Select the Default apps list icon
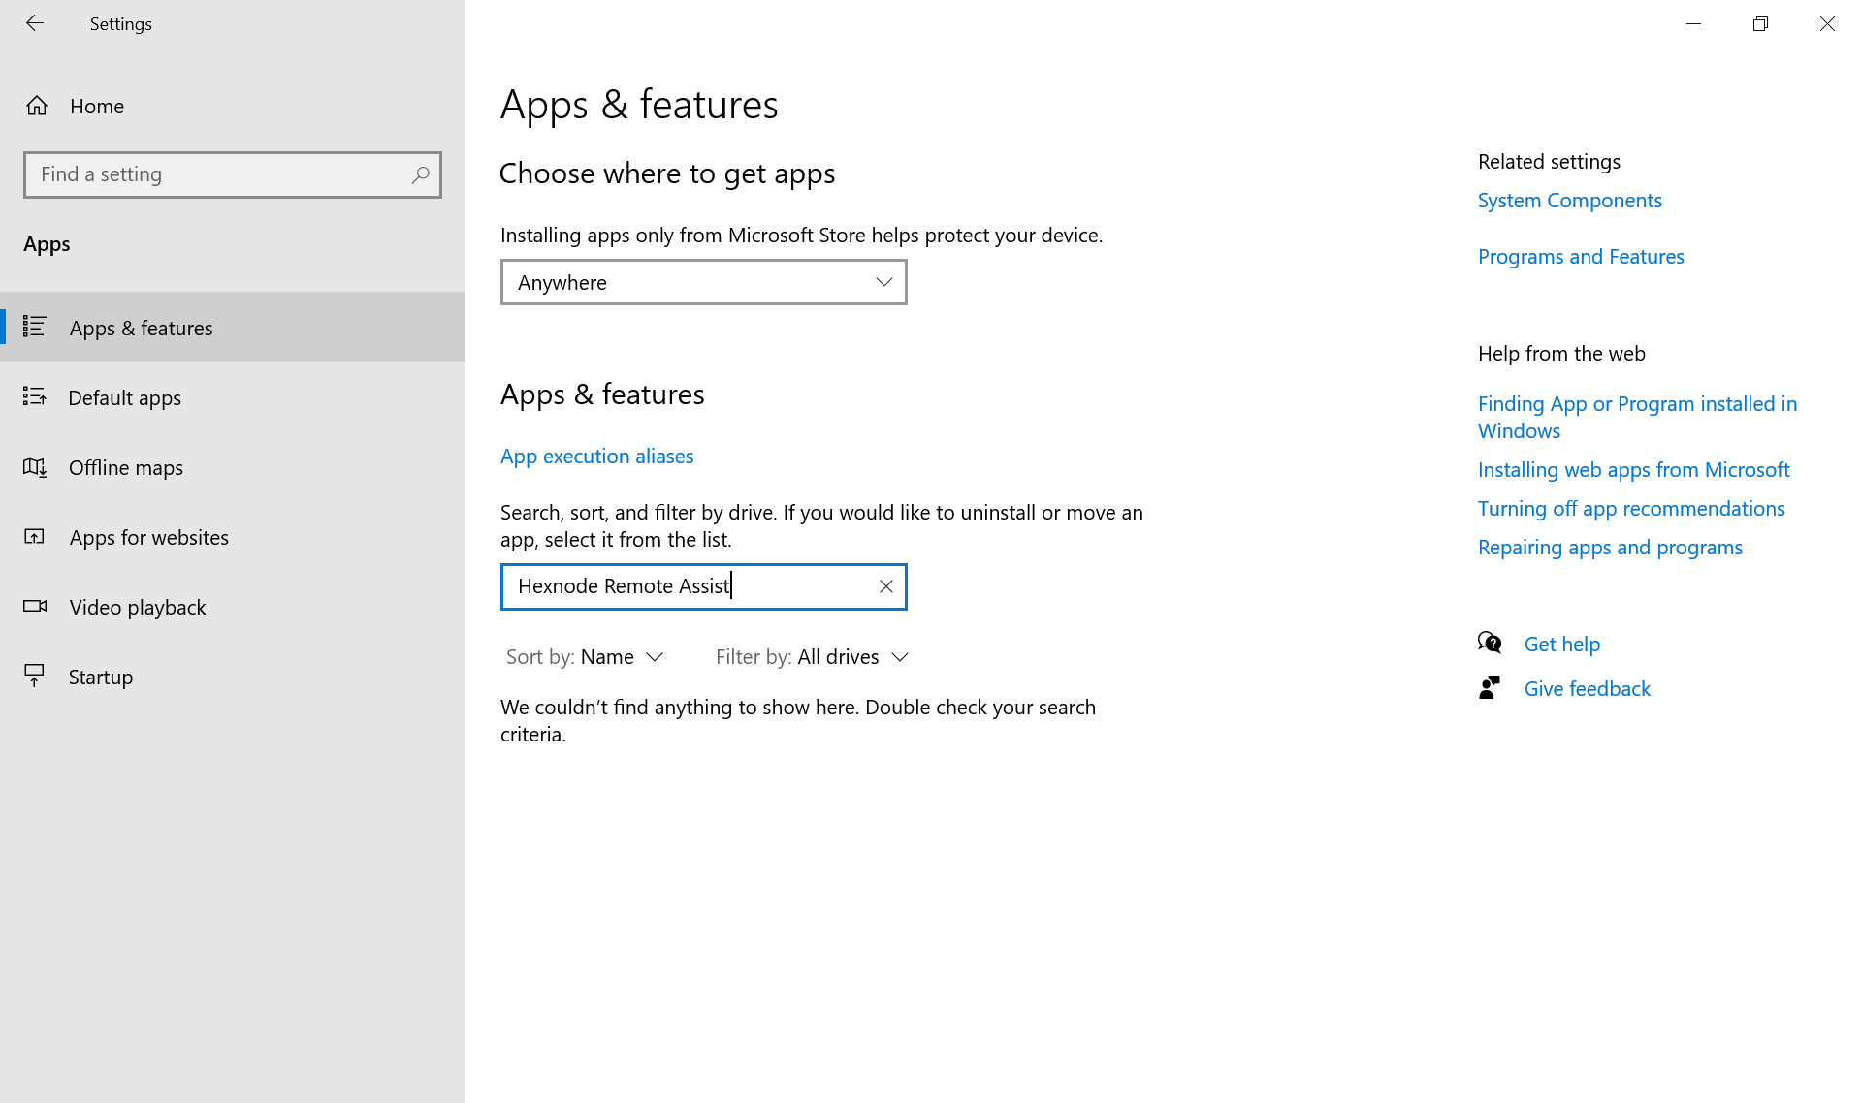 coord(35,396)
